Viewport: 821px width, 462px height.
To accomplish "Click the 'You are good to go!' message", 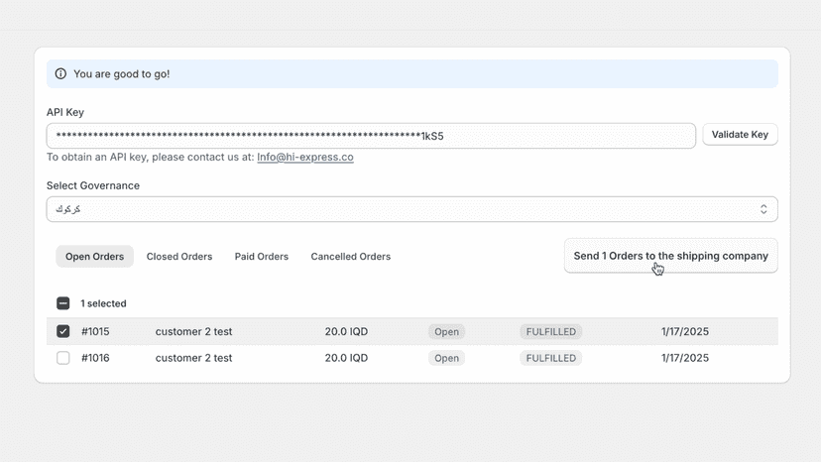I will (122, 73).
